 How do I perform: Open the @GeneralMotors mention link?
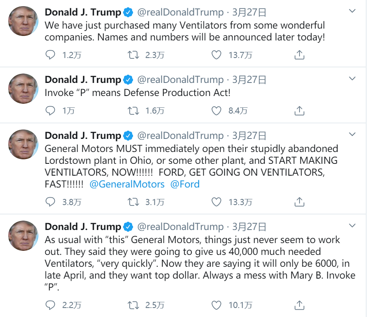click(127, 184)
